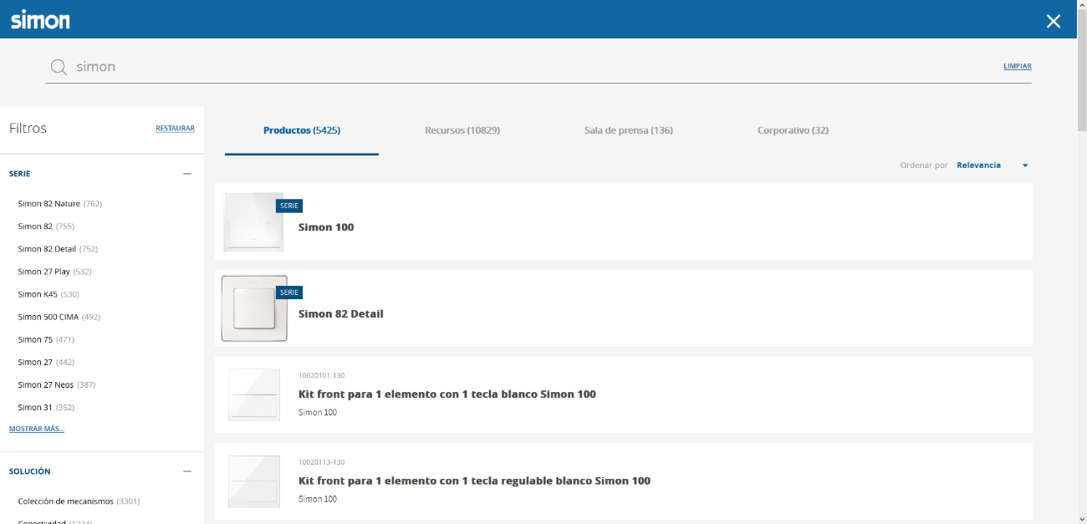This screenshot has width=1087, height=524.
Task: Filter by Simon K45
Action: pyautogui.click(x=48, y=294)
